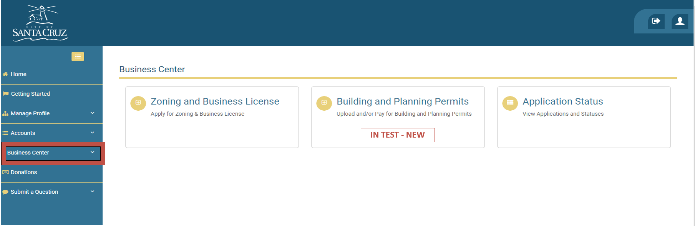The image size is (695, 226).
Task: Click the sign out icon
Action: (656, 22)
